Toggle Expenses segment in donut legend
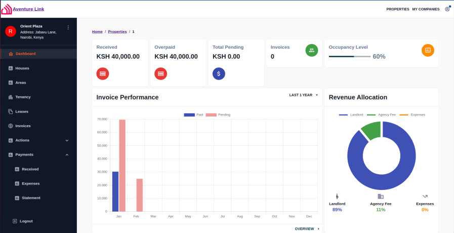 click(412, 115)
